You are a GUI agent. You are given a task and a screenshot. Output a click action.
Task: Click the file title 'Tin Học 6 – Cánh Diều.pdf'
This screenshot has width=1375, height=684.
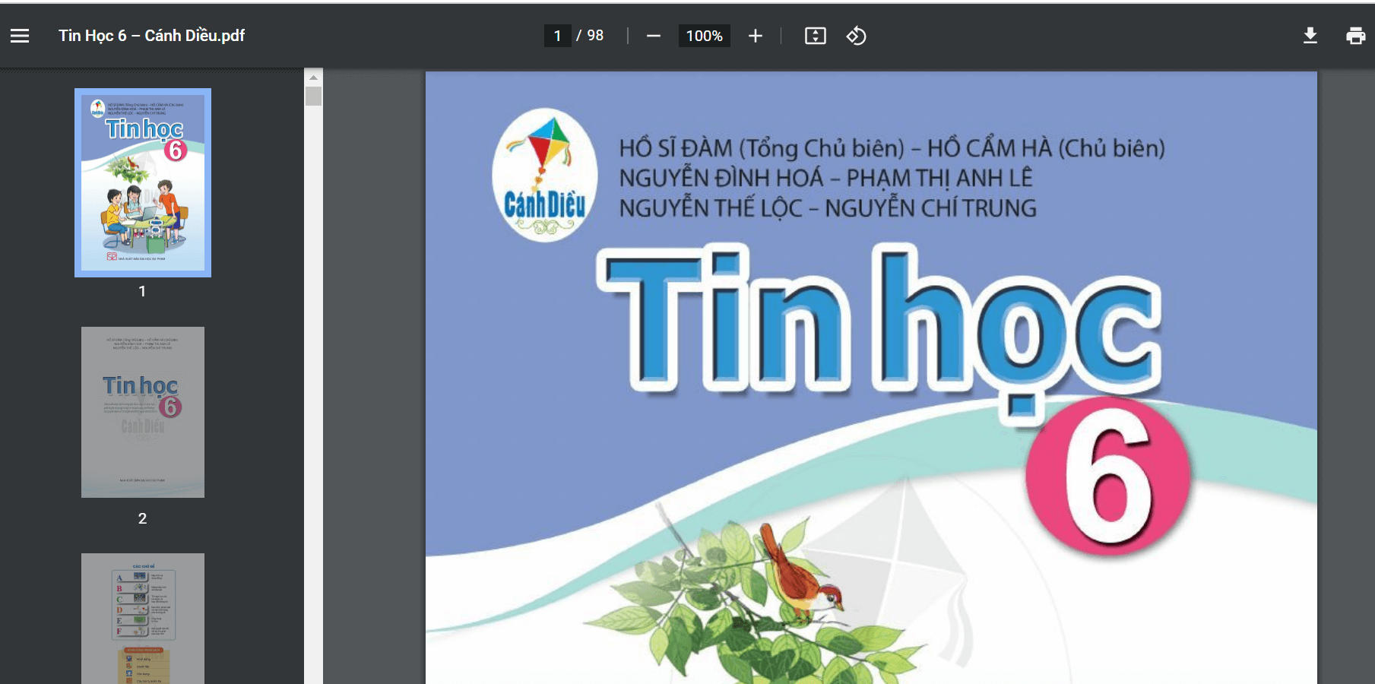pyautogui.click(x=152, y=36)
